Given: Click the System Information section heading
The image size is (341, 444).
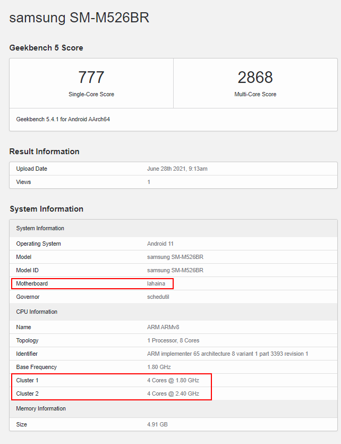Looking at the screenshot, I should pyautogui.click(x=46, y=209).
